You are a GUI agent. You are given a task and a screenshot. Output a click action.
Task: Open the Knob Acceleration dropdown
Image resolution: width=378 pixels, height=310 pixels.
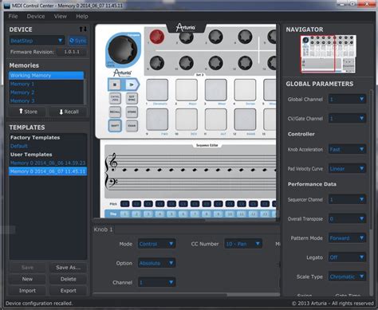click(347, 149)
